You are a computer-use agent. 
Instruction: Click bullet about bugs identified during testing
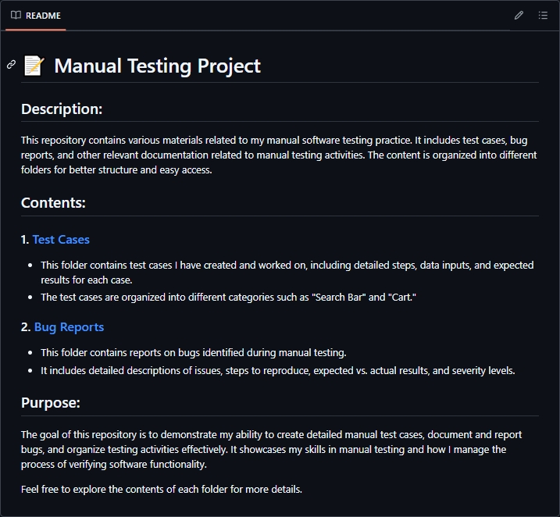193,352
